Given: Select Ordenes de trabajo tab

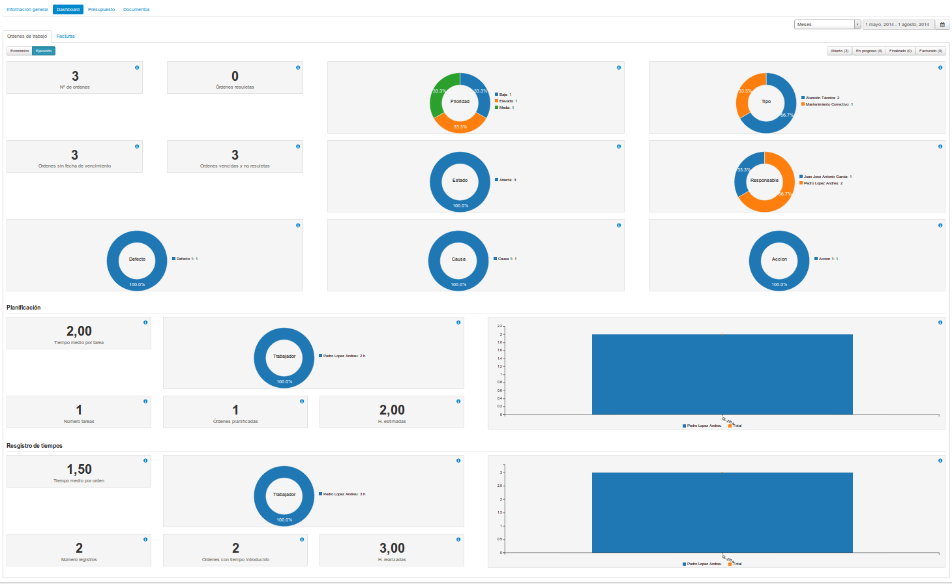Looking at the screenshot, I should point(27,36).
